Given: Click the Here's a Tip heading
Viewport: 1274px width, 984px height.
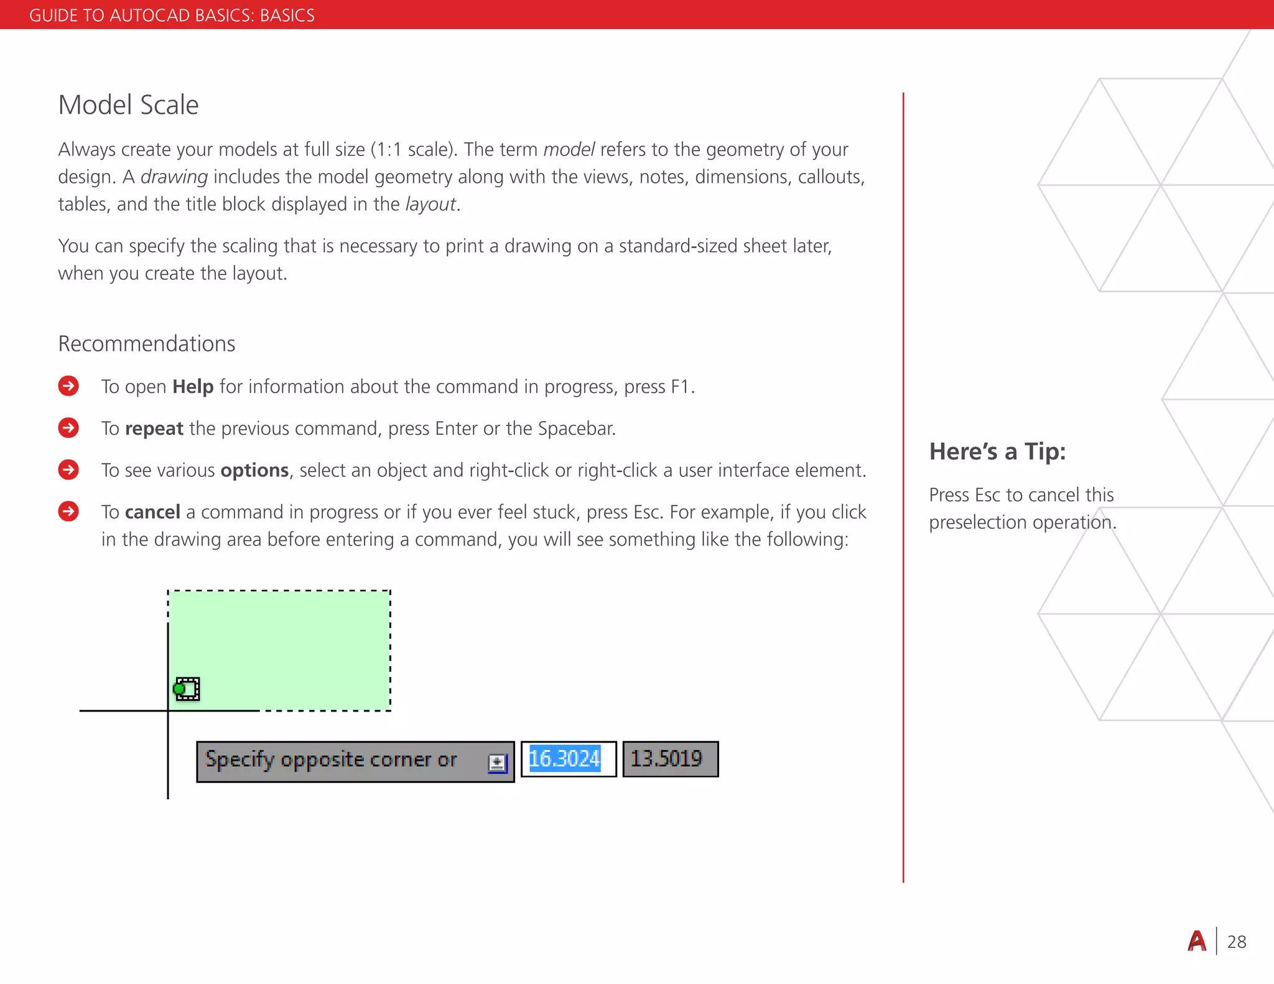Looking at the screenshot, I should [997, 451].
